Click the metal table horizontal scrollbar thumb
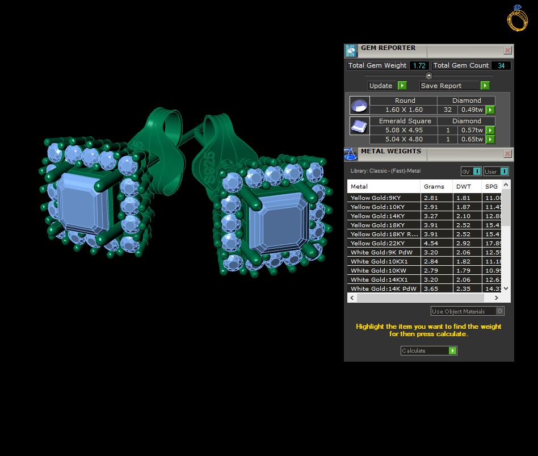The image size is (538, 456). point(421,298)
